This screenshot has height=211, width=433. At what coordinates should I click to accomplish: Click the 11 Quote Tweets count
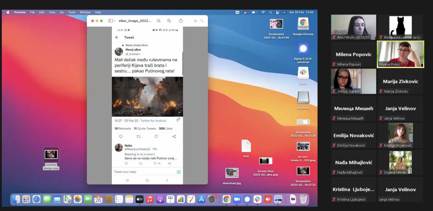[x=145, y=129]
